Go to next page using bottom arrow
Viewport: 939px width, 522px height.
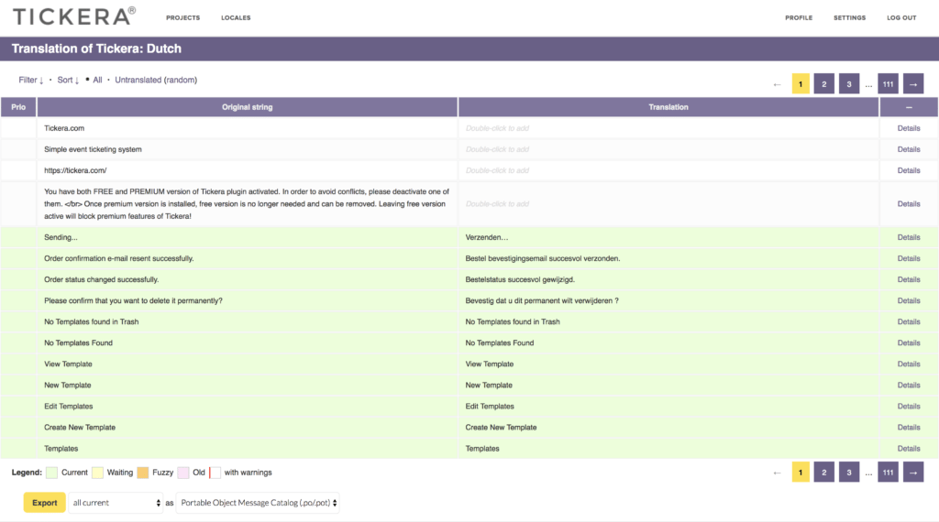pos(913,473)
